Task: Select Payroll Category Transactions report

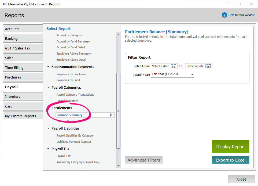Action: click(x=75, y=95)
